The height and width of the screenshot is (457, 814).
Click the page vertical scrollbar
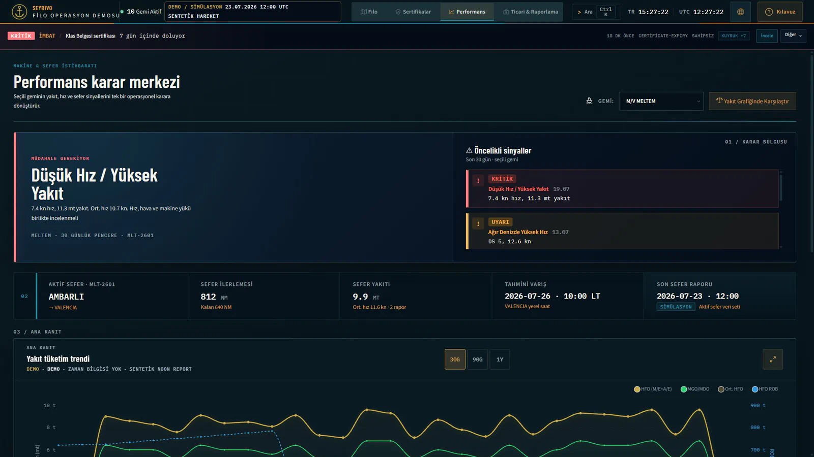811,152
